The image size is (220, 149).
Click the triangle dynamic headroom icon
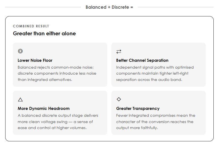pyautogui.click(x=20, y=100)
